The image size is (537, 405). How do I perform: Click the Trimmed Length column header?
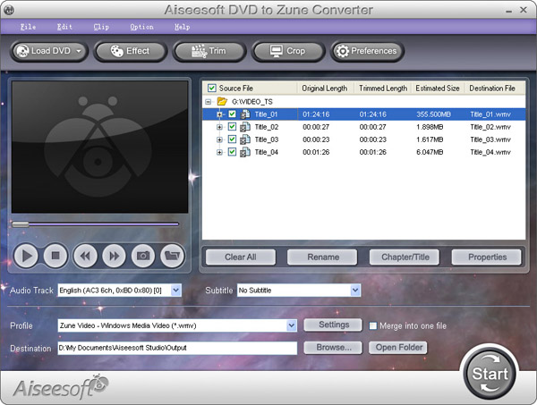tap(383, 89)
